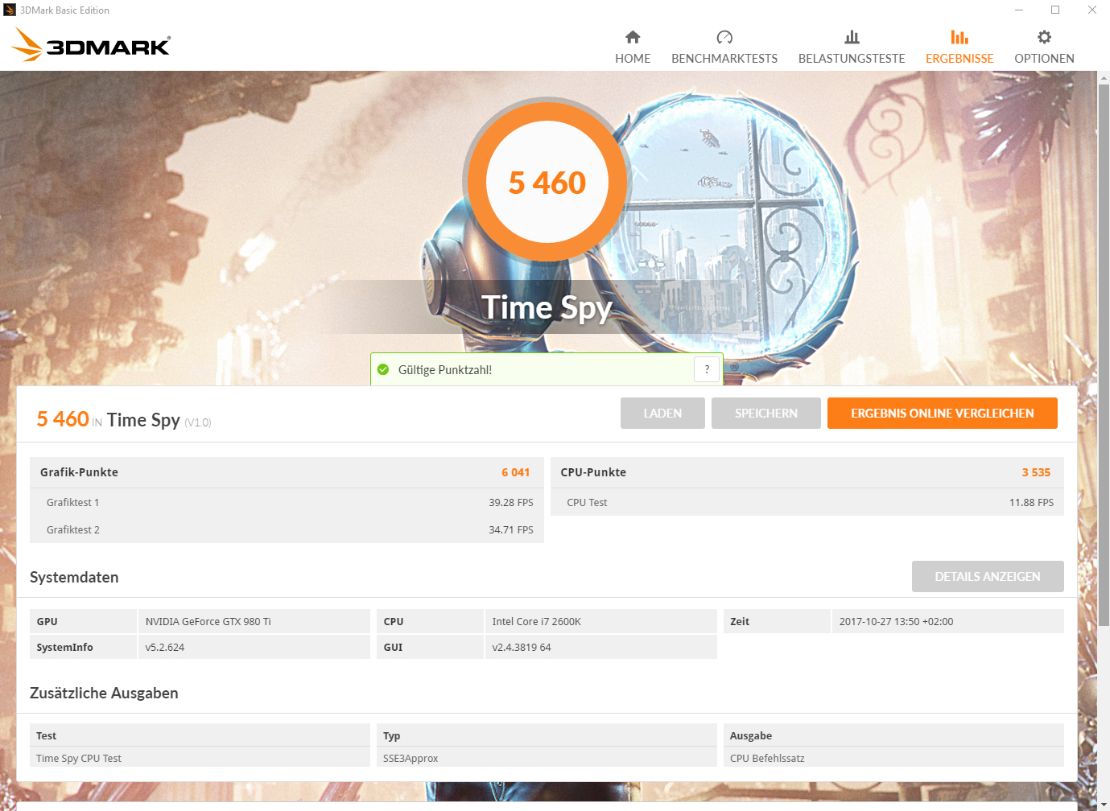Open the BENCHMARKTESTS tab label
The height and width of the screenshot is (811, 1110).
724,59
